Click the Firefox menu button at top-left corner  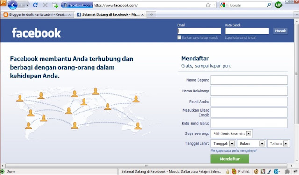point(3,3)
